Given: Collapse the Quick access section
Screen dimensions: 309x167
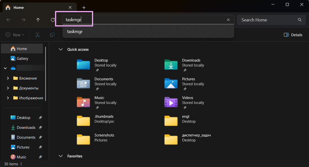Looking at the screenshot, I should (x=61, y=49).
